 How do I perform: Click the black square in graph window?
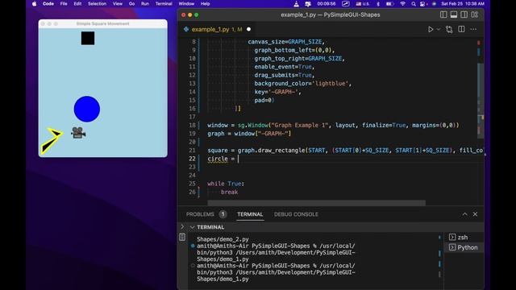point(88,38)
